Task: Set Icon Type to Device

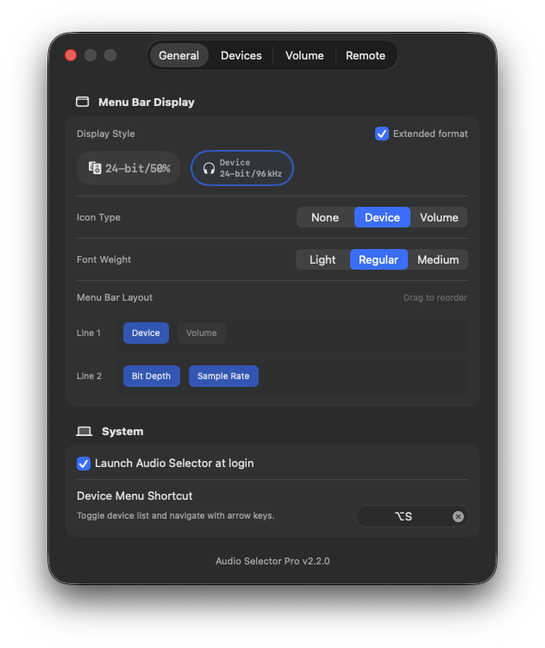Action: pyautogui.click(x=382, y=217)
